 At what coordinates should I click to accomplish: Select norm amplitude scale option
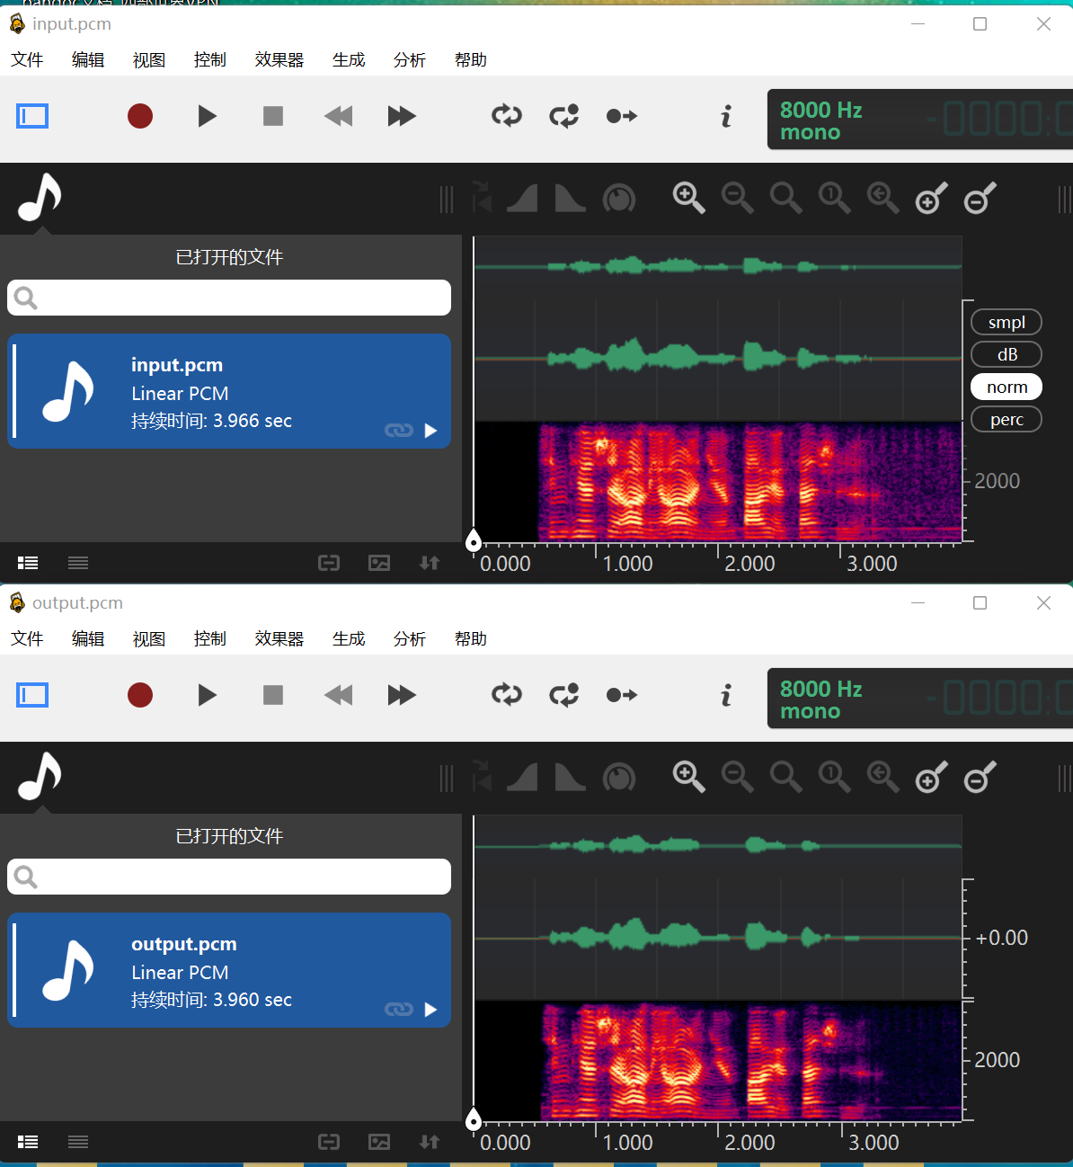tap(1006, 387)
